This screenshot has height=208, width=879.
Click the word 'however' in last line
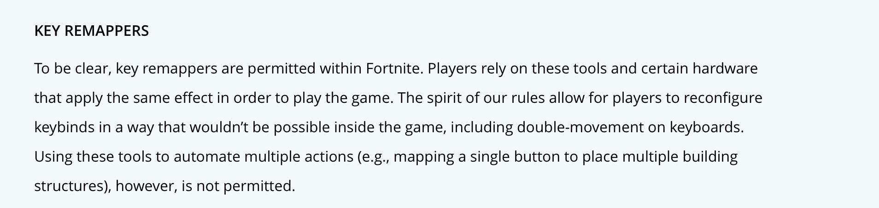coord(146,186)
